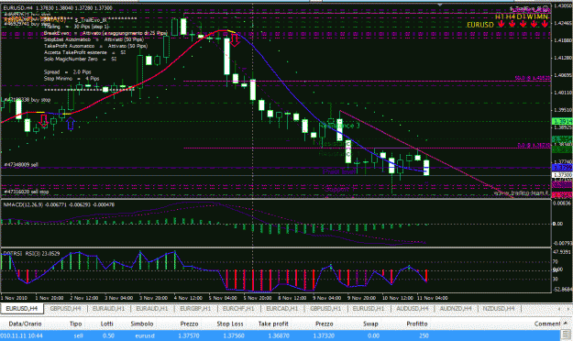Sort orders by Take profit column header

273,324
